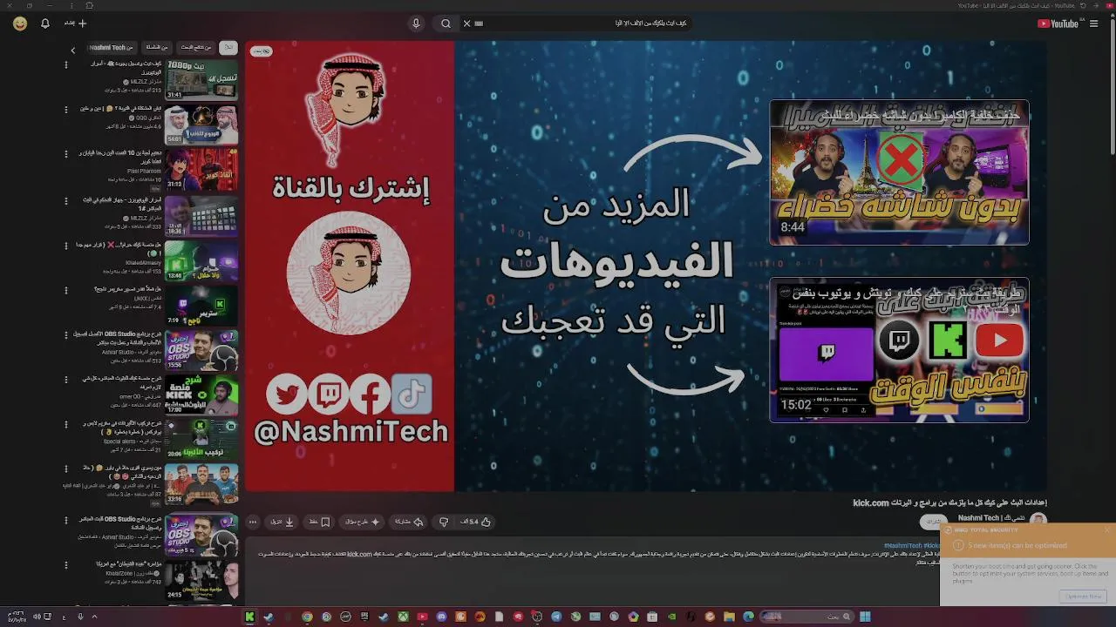Open options menu for the QQQ channel video
This screenshot has height=627, width=1116.
click(x=65, y=110)
